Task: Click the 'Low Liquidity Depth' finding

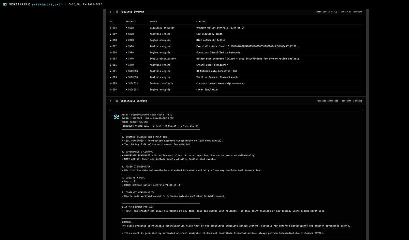Action: (209, 34)
